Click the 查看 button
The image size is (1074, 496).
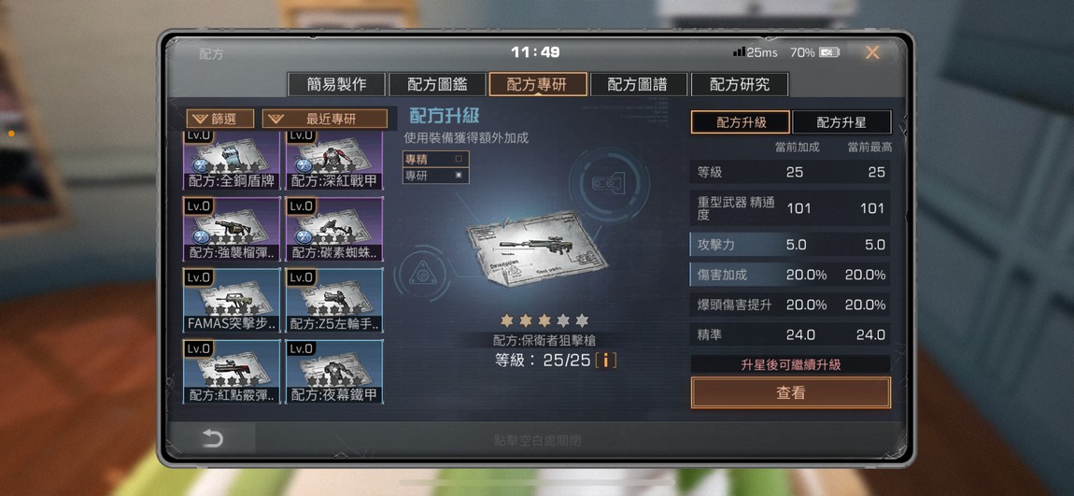coord(790,392)
